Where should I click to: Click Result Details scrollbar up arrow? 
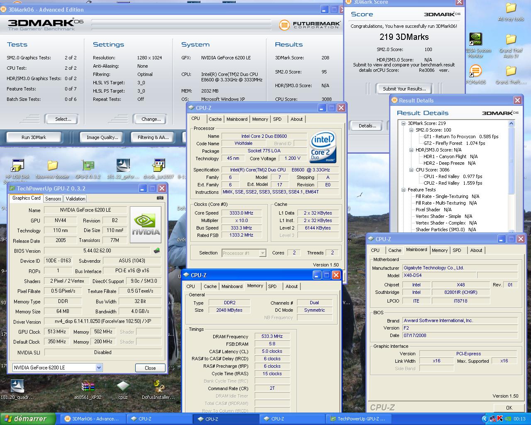(x=511, y=123)
